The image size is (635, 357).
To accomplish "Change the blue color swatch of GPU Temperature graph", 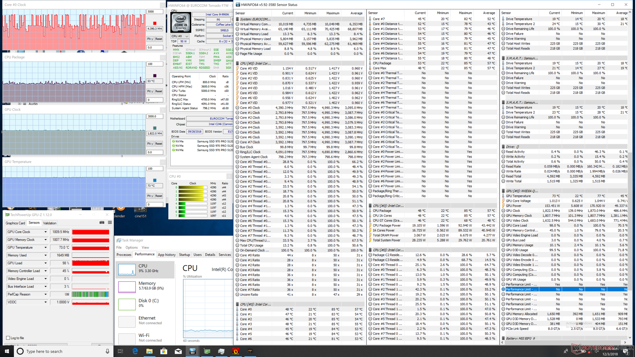I will pos(154,180).
